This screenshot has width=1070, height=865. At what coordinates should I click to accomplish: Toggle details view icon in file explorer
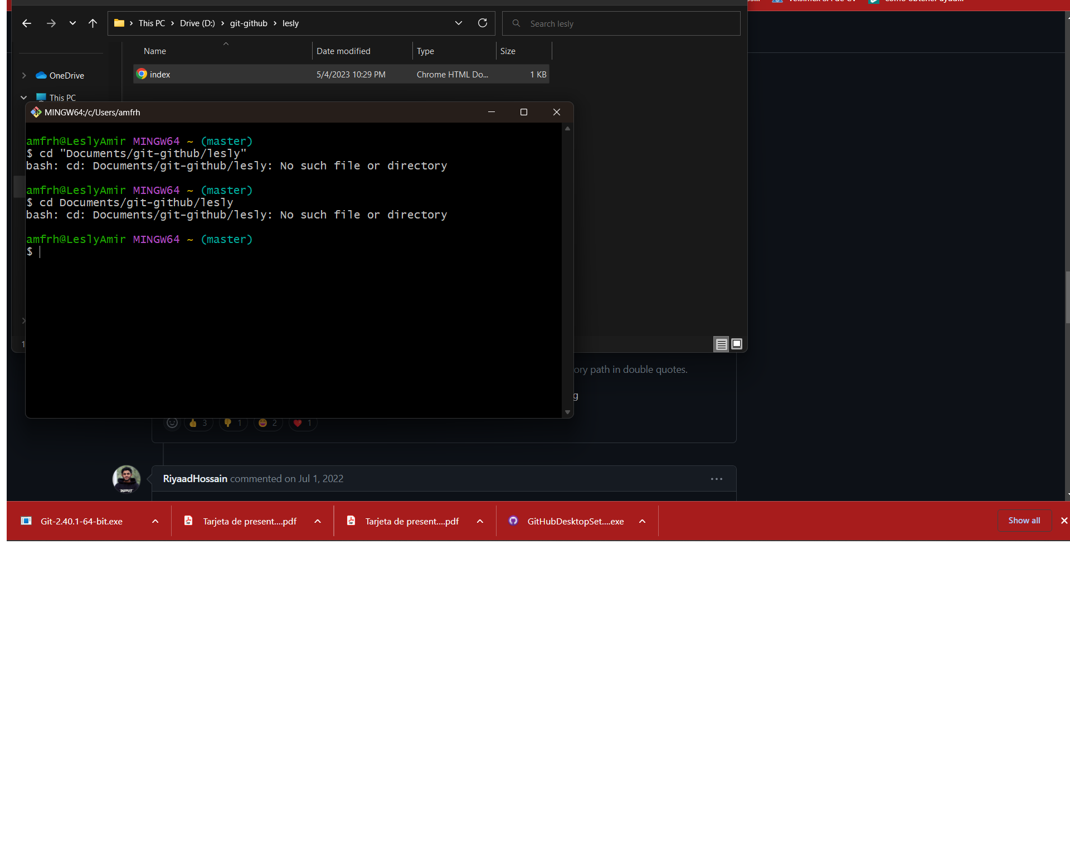tap(721, 344)
